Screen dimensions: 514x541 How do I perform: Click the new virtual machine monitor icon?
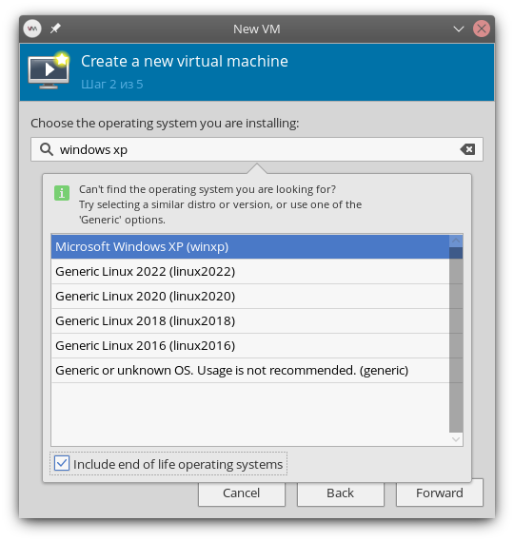(x=49, y=70)
